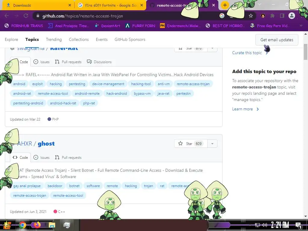Open Discussions tab of the Rafel-Rat repo

click(99, 62)
